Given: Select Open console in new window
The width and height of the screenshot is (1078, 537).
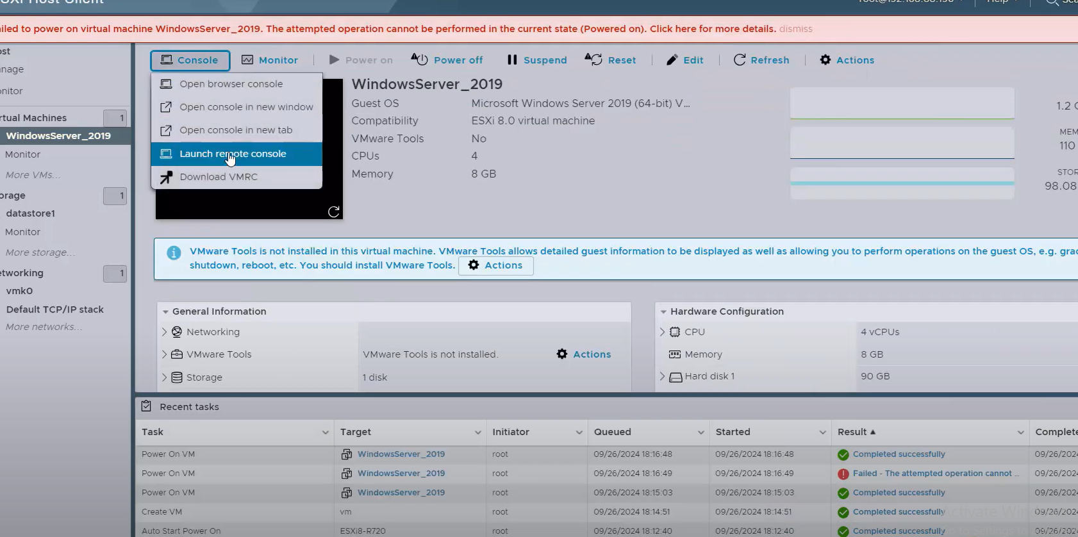Looking at the screenshot, I should point(236,107).
